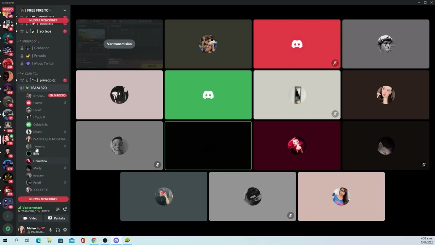Image resolution: width=435 pixels, height=245 pixels.
Task: Click the black speaking tile with green border
Action: [x=208, y=146]
